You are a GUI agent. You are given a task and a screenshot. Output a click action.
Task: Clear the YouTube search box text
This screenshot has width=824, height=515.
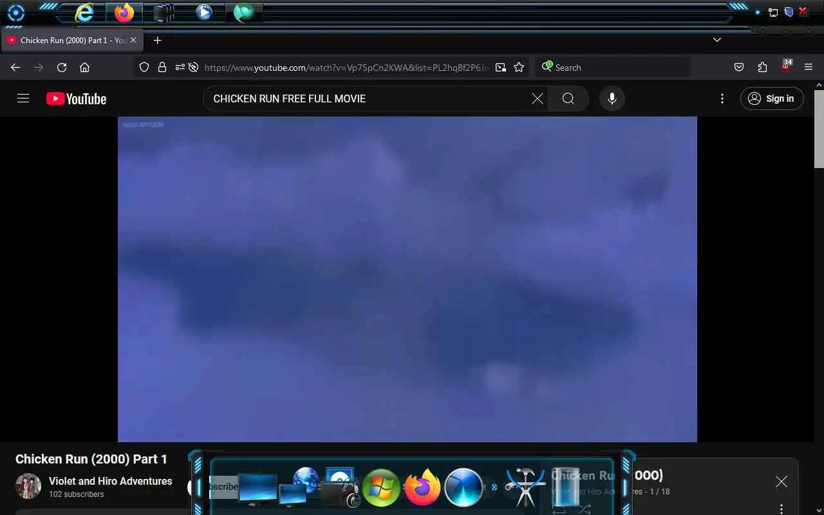(538, 98)
